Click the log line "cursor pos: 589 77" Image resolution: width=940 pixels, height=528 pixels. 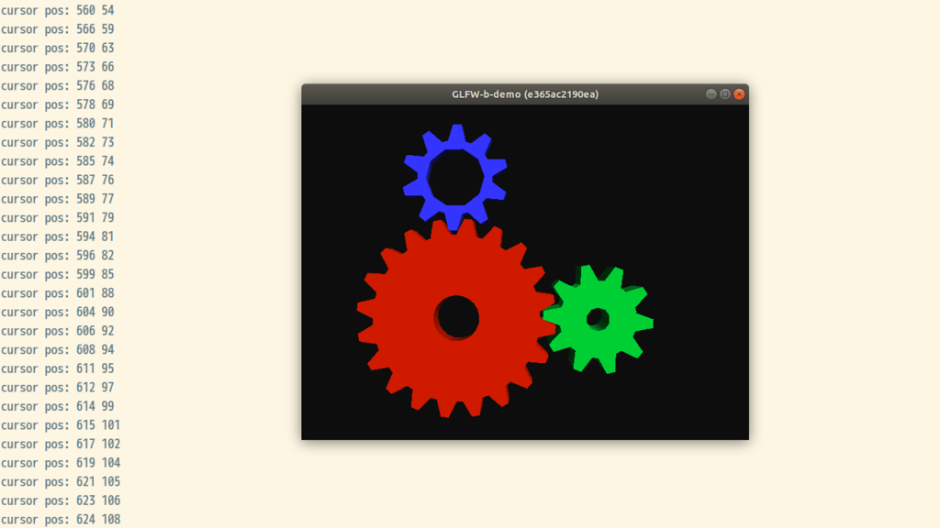tap(58, 199)
